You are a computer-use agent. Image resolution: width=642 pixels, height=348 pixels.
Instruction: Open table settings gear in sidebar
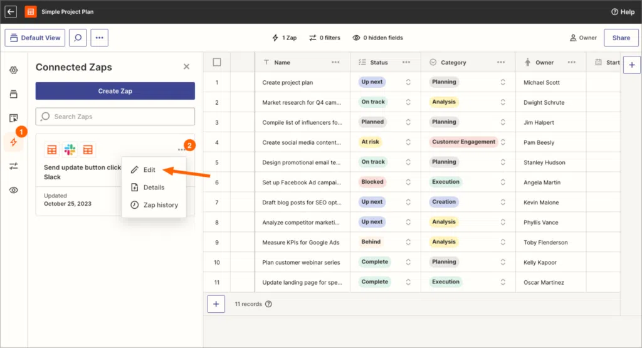pos(14,70)
